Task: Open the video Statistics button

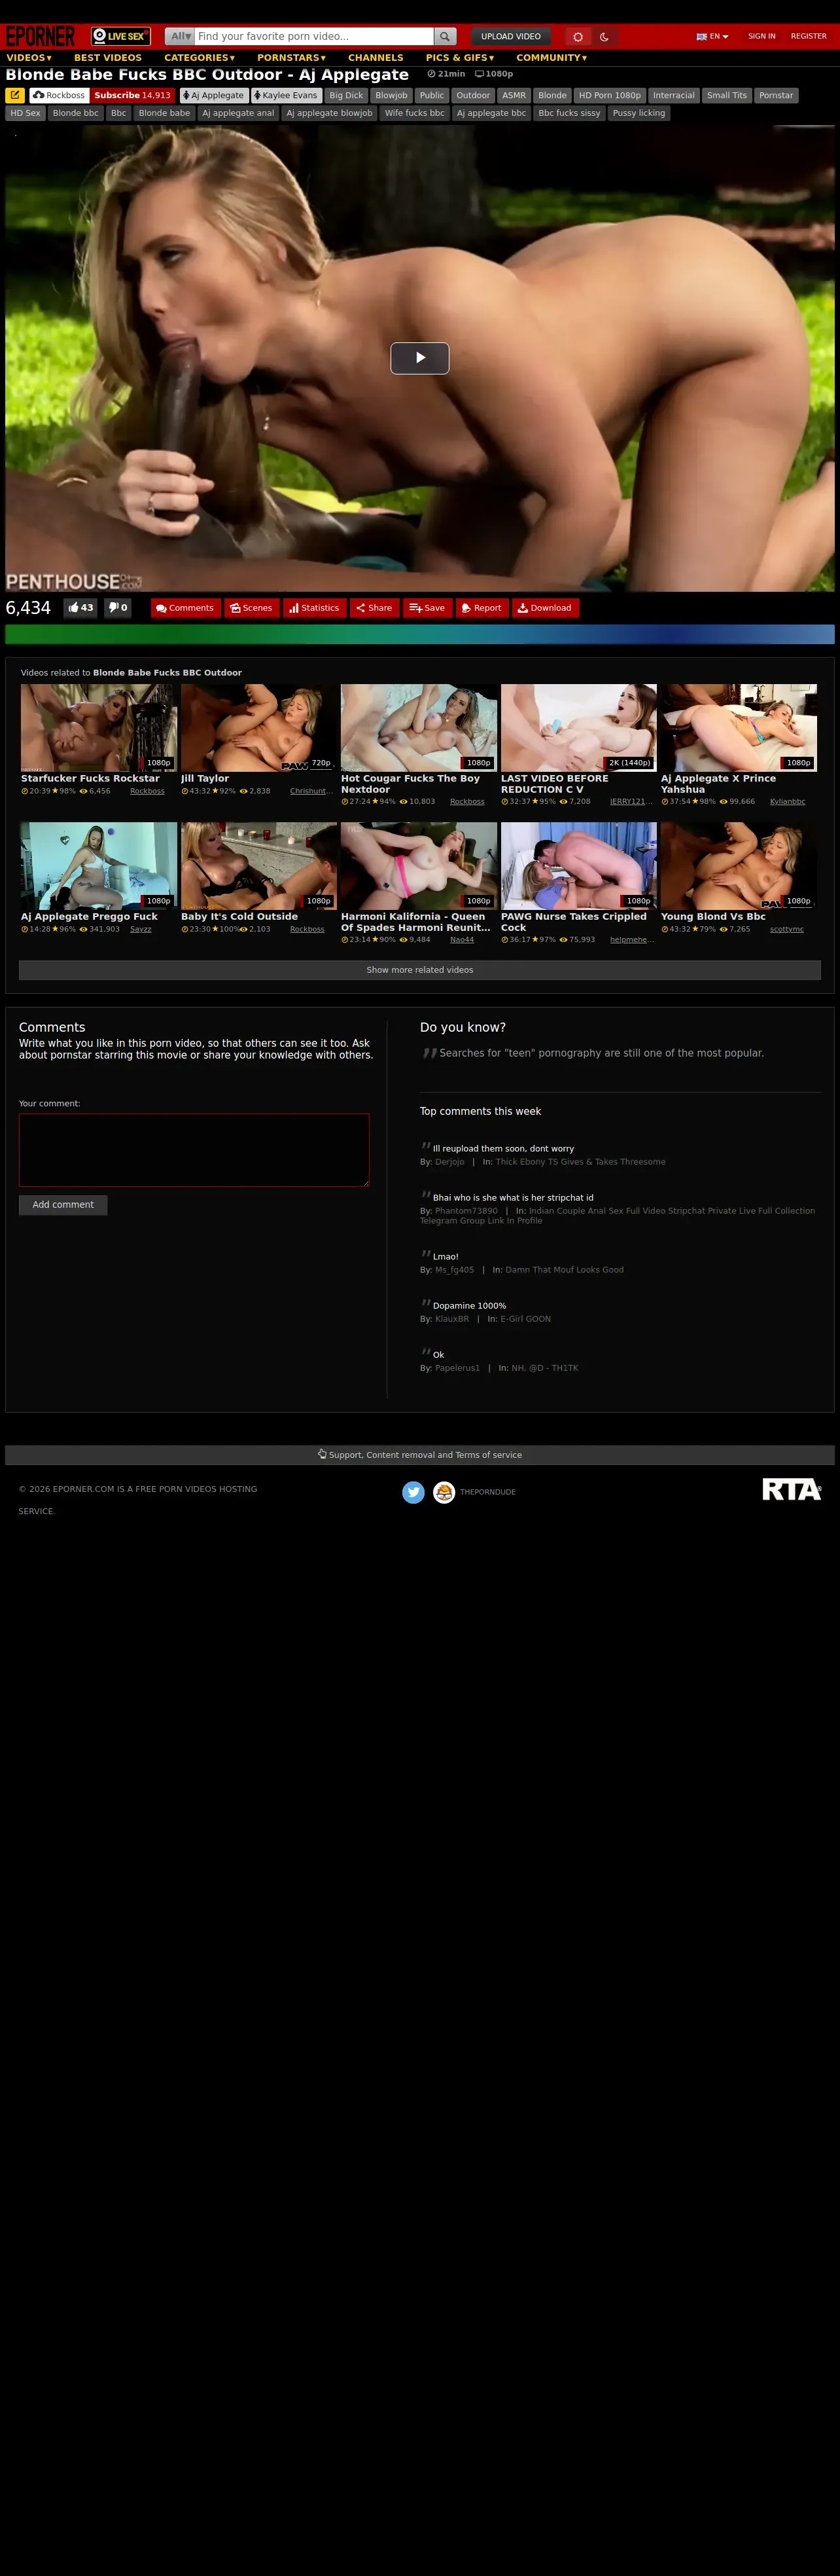Action: (315, 608)
